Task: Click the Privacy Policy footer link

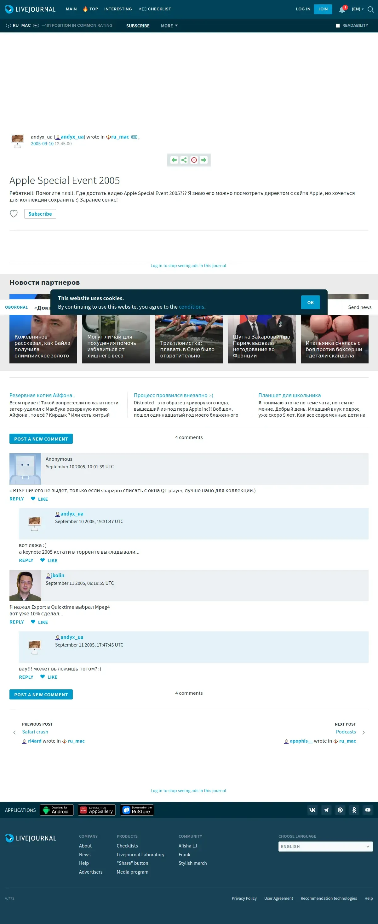Action: tap(244, 898)
